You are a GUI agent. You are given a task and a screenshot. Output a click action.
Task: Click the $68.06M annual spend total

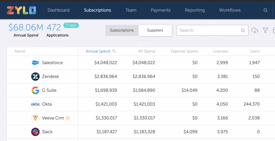(x=26, y=27)
